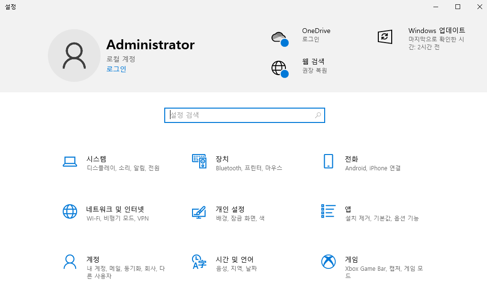The width and height of the screenshot is (487, 299).
Task: Click the Wi-Fi, 비행기 모드, VPN description
Action: click(x=118, y=218)
